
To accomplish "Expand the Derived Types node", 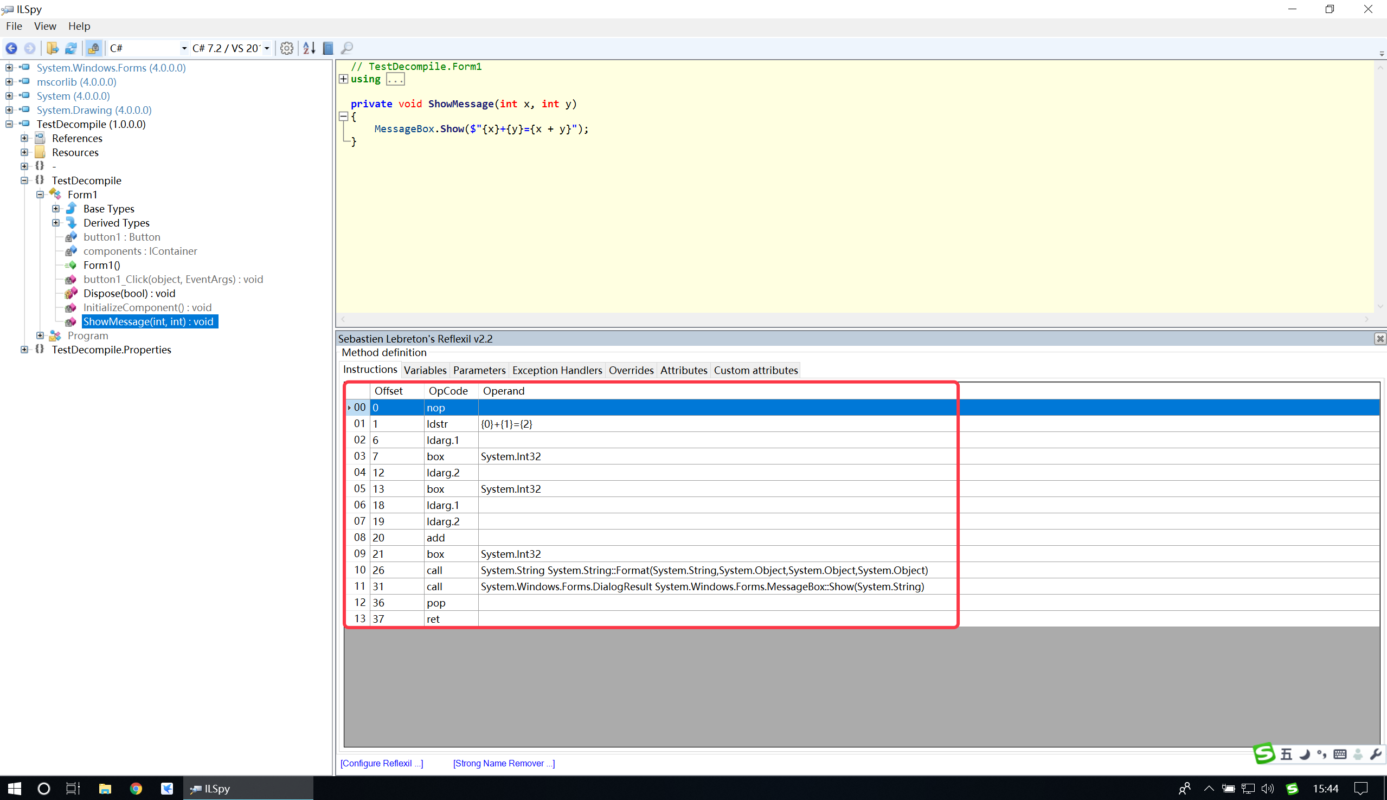I will (55, 223).
